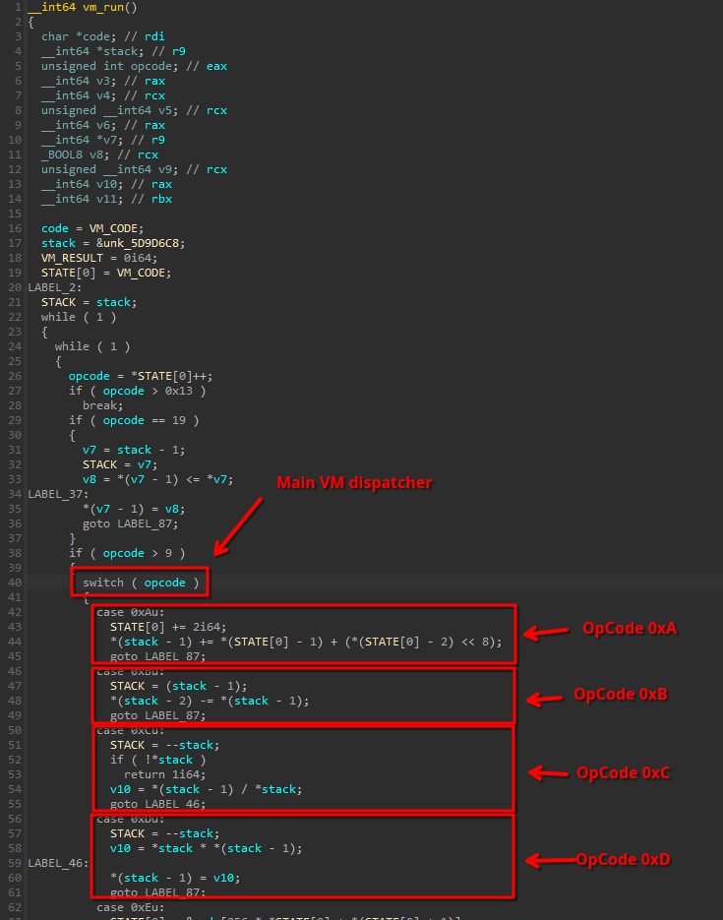The width and height of the screenshot is (723, 920).
Task: Click the statement "STACK = (stack - 1);"
Action: tap(179, 686)
